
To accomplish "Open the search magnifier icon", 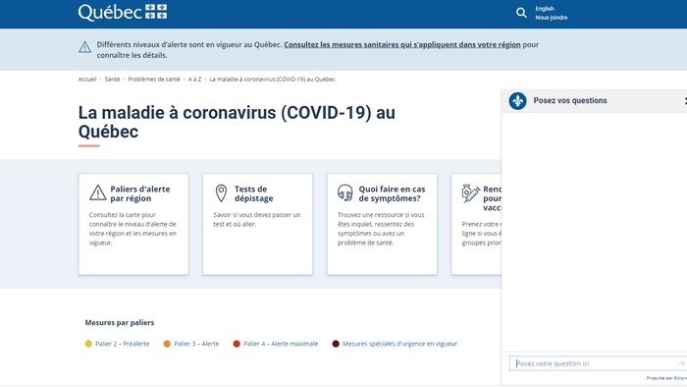I will click(521, 13).
